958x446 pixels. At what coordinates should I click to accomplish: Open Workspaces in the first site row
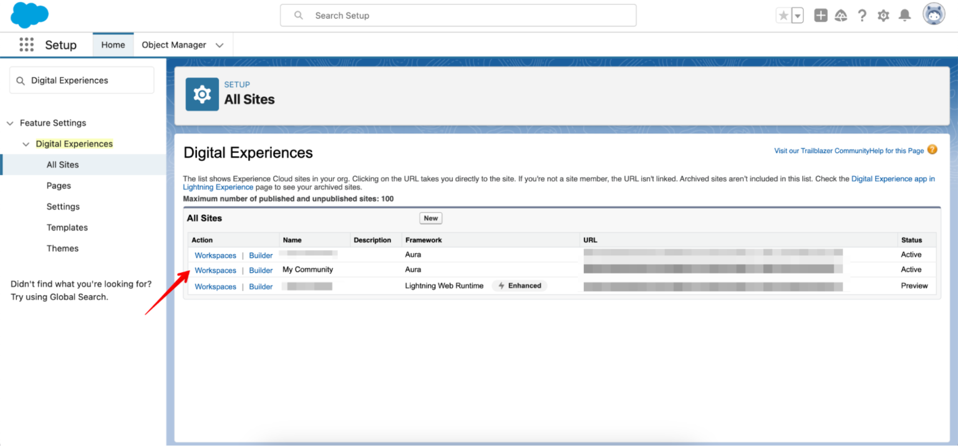(215, 255)
